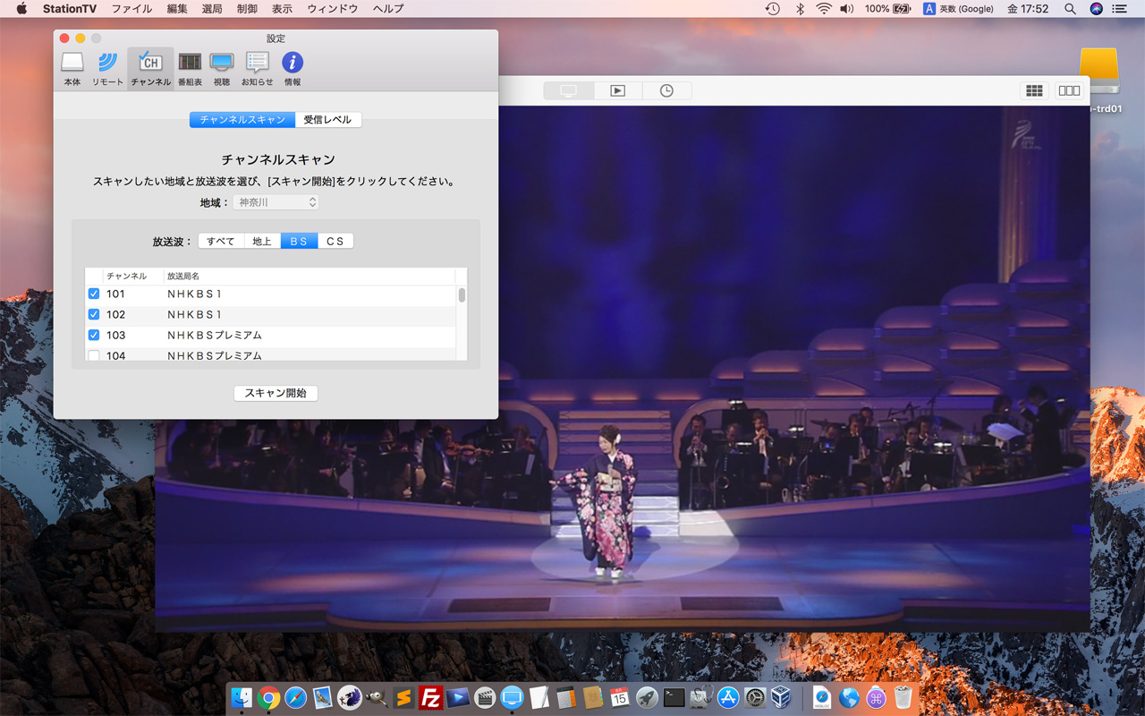Open Siri from the menu bar
The width and height of the screenshot is (1145, 716).
pos(1097,9)
